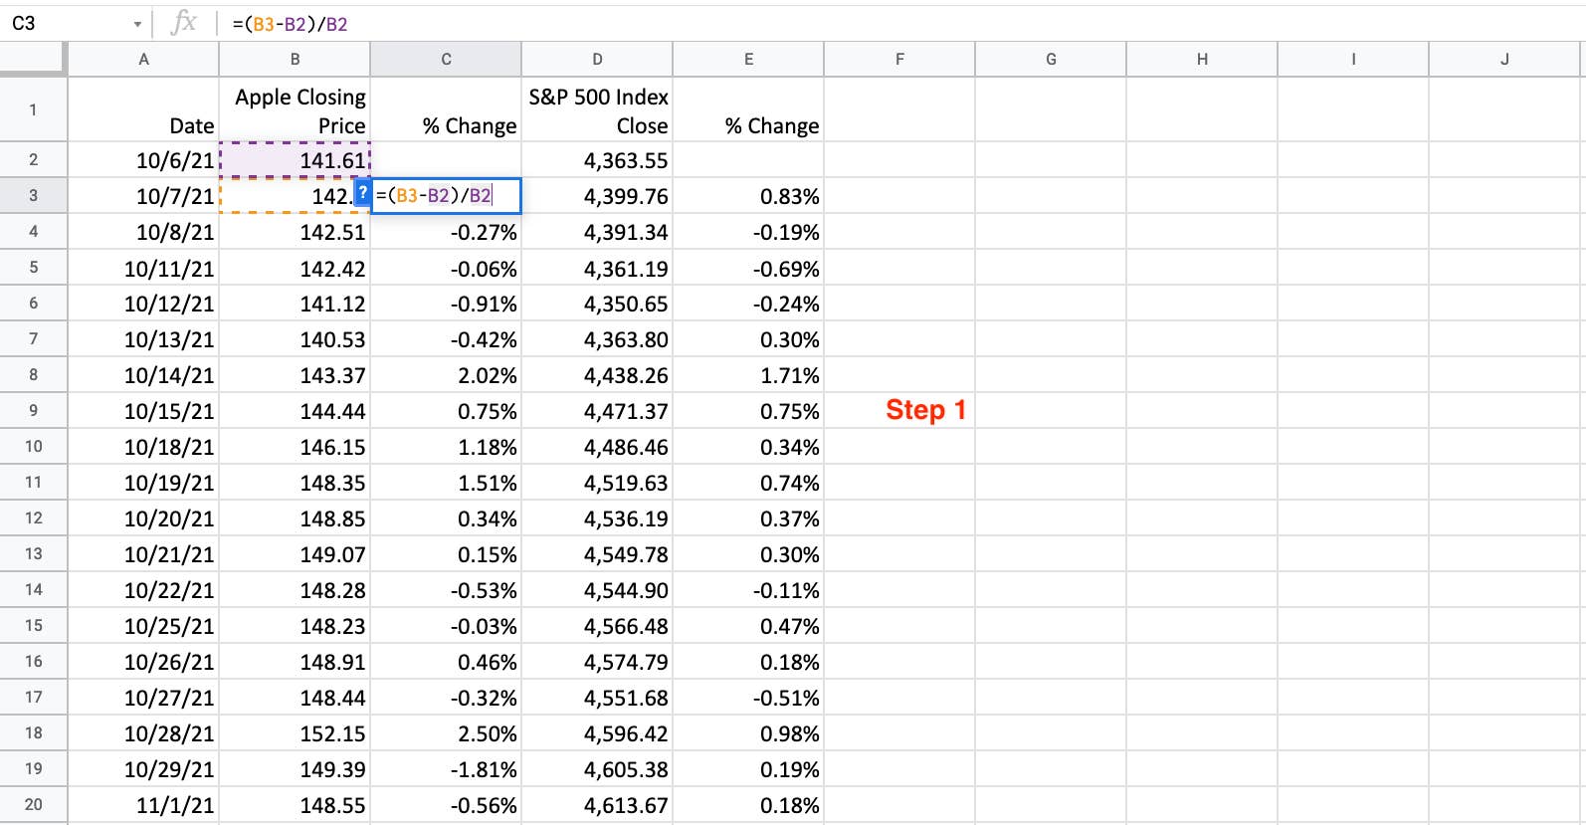Select column J header
The image size is (1586, 825).
1504,60
